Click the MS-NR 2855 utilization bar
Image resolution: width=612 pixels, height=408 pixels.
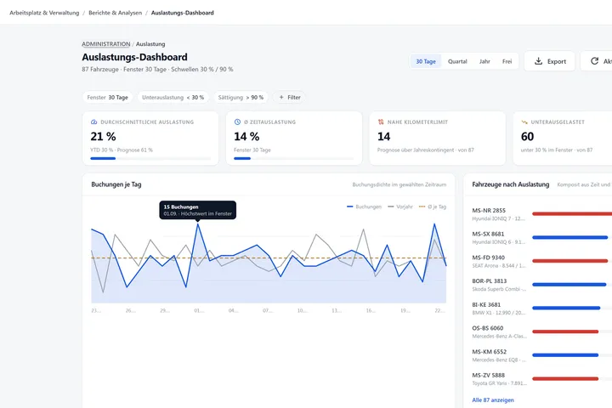tap(572, 213)
